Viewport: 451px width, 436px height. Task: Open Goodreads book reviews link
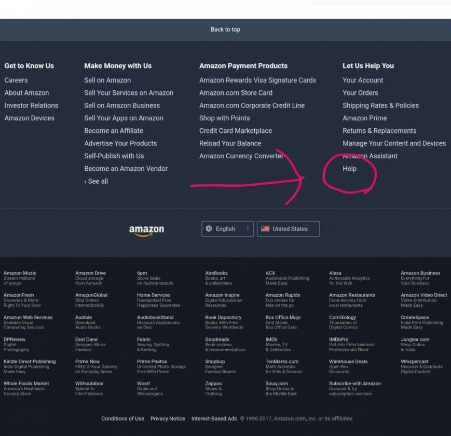(x=225, y=345)
